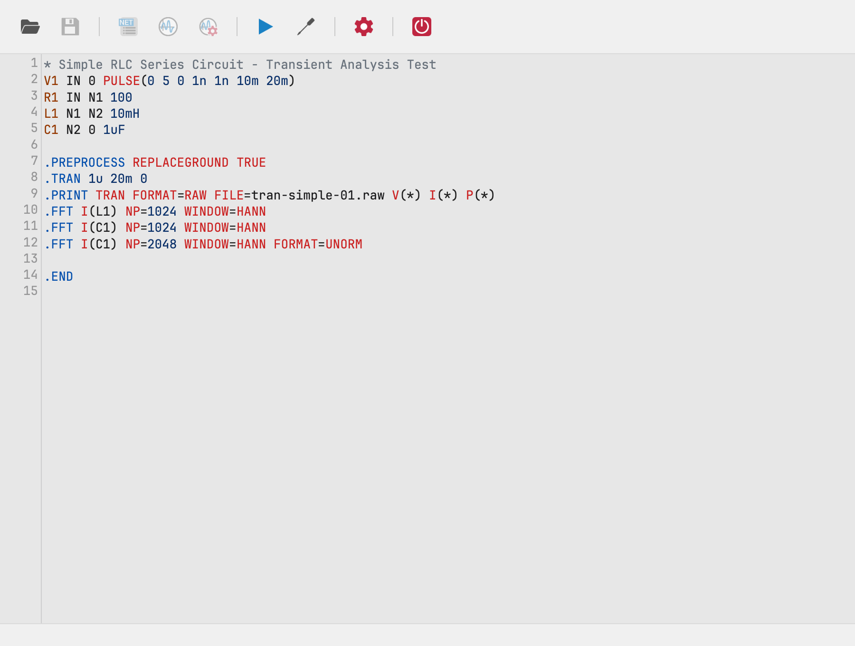
Task: Click the P(*) print variable
Action: (x=481, y=195)
